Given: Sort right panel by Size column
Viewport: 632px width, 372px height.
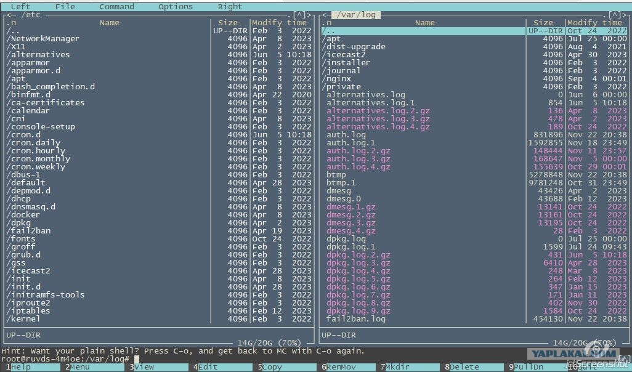Looking at the screenshot, I should (543, 23).
